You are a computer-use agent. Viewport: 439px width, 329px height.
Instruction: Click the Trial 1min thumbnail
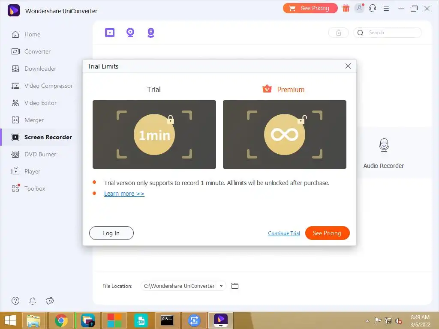[x=154, y=135]
